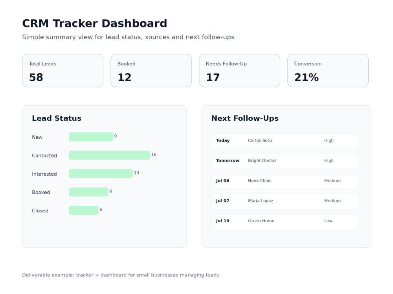Image resolution: width=393 pixels, height=294 pixels.
Task: Click the count 6 beside Closed bar
Action: [101, 209]
